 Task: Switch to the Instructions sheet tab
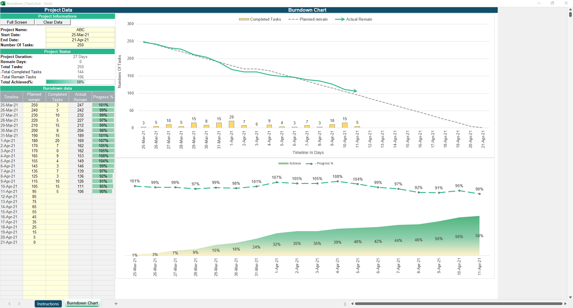(48, 304)
